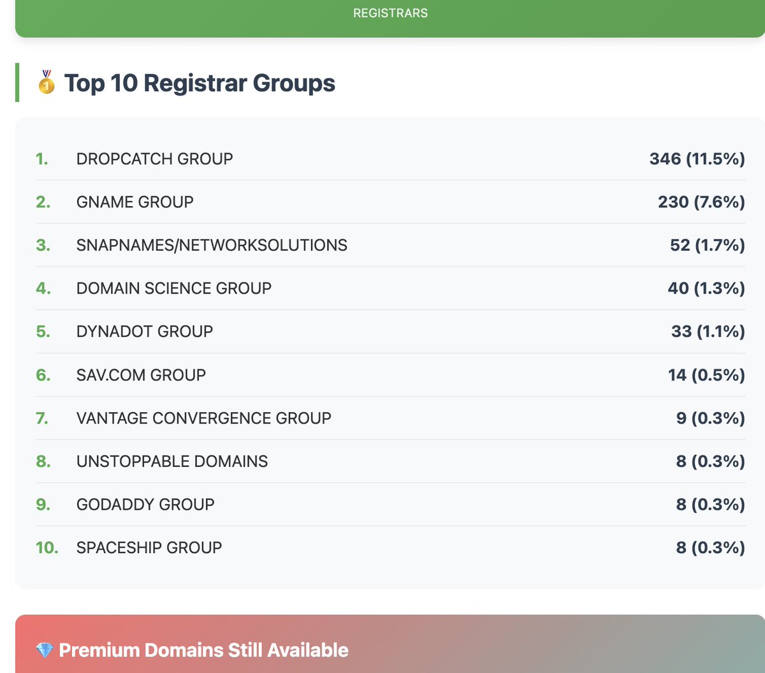765x673 pixels.
Task: Select the UNSTOPPABLE DOMAINS row
Action: coord(172,461)
